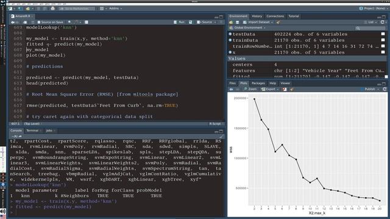Viewport: 390px width, 219px height.
Task: Source the script with the Source button
Action: (205, 22)
